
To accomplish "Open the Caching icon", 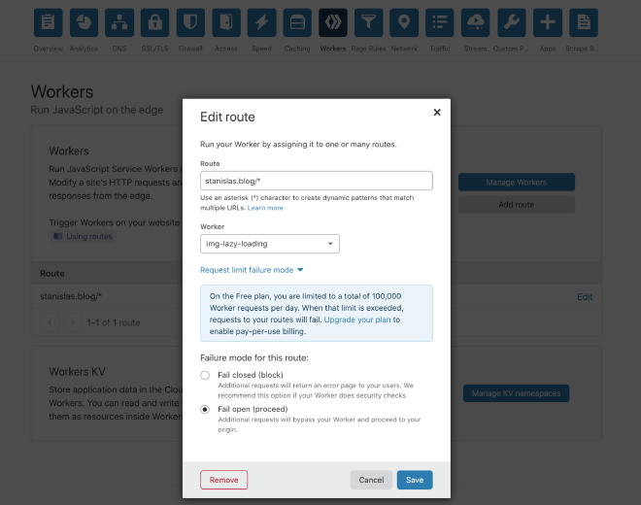I will 297,22.
